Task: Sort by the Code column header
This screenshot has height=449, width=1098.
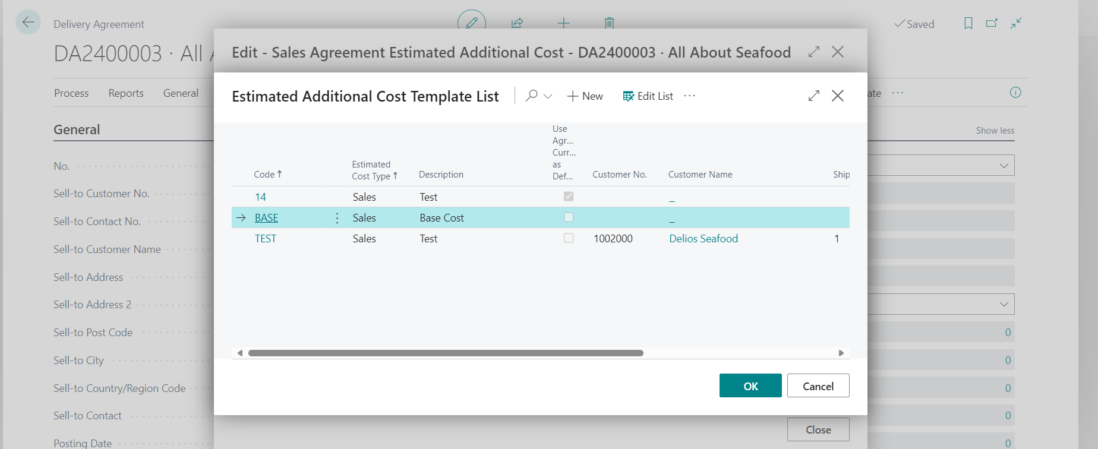Action: pos(264,175)
